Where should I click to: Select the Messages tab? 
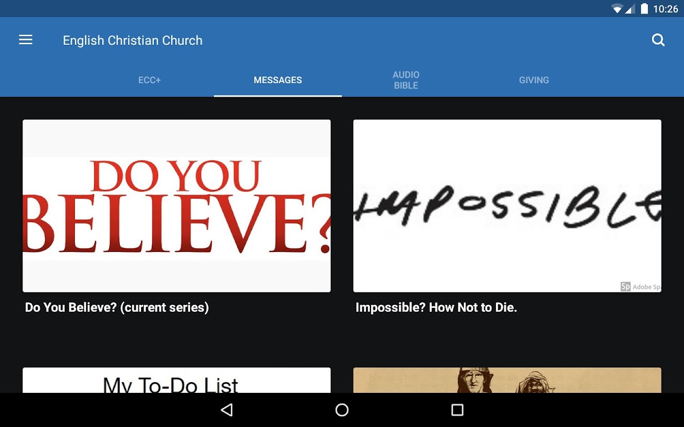click(278, 80)
